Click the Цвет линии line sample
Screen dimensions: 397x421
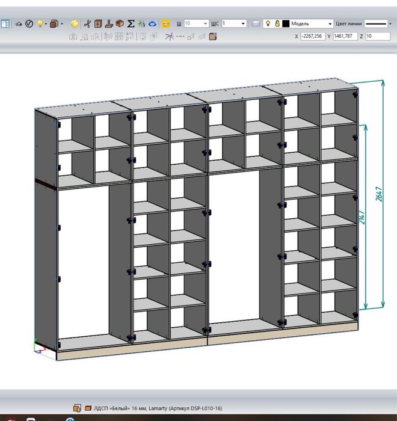tap(376, 23)
